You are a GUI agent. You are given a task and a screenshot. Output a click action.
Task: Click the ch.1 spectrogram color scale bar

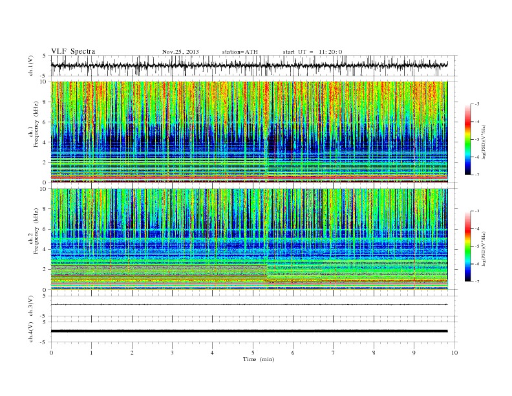pos(467,139)
